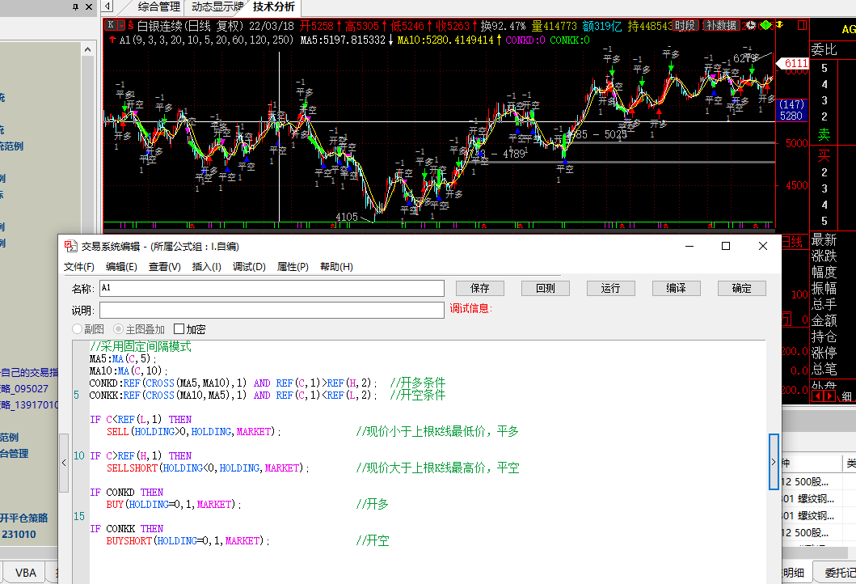Click the red S marker before 白银连续
The height and width of the screenshot is (584, 856).
coord(130,25)
